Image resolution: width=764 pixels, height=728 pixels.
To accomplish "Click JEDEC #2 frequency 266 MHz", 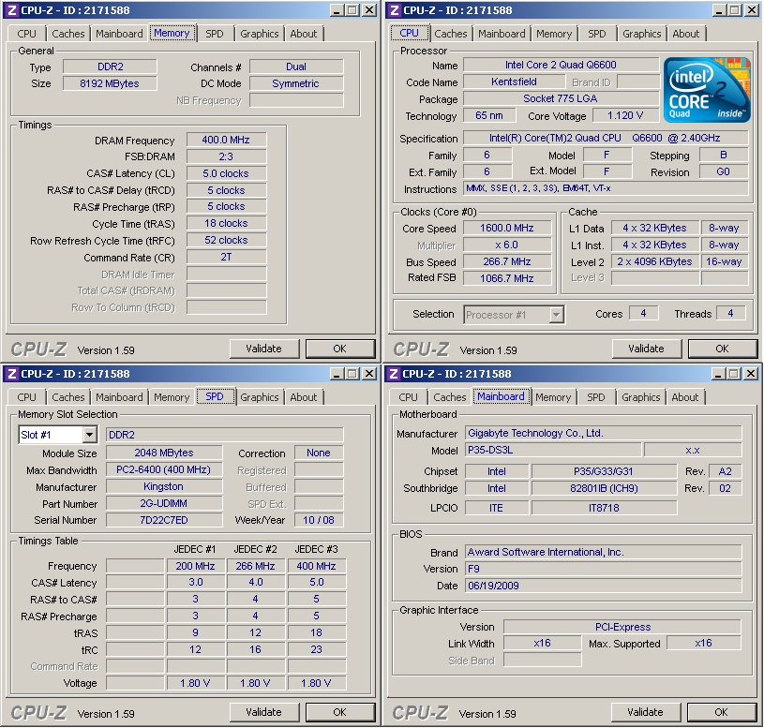I will 255,566.
